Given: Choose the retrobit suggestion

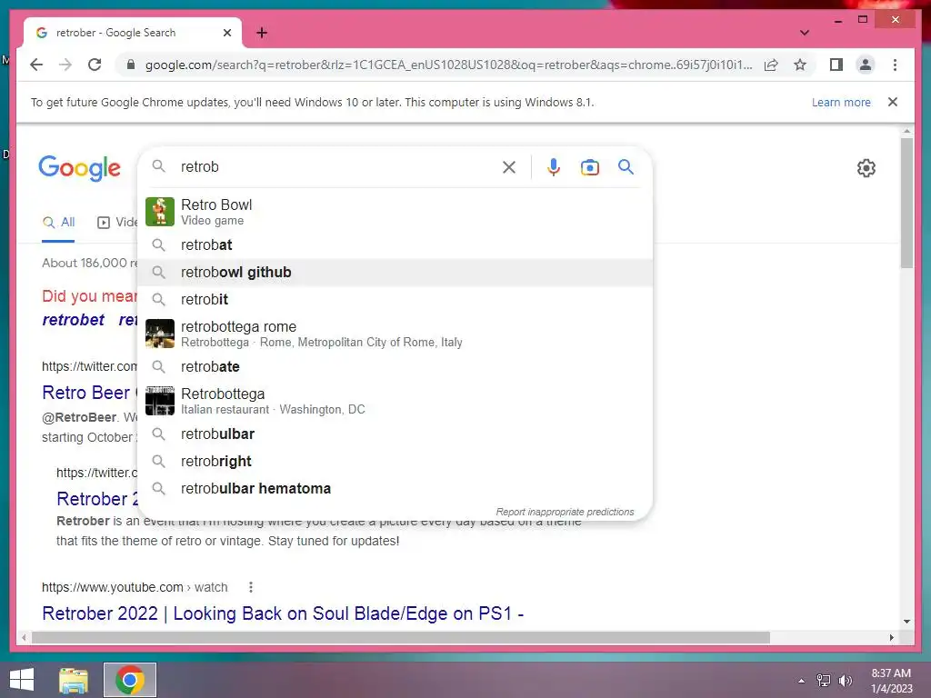Looking at the screenshot, I should 395,300.
